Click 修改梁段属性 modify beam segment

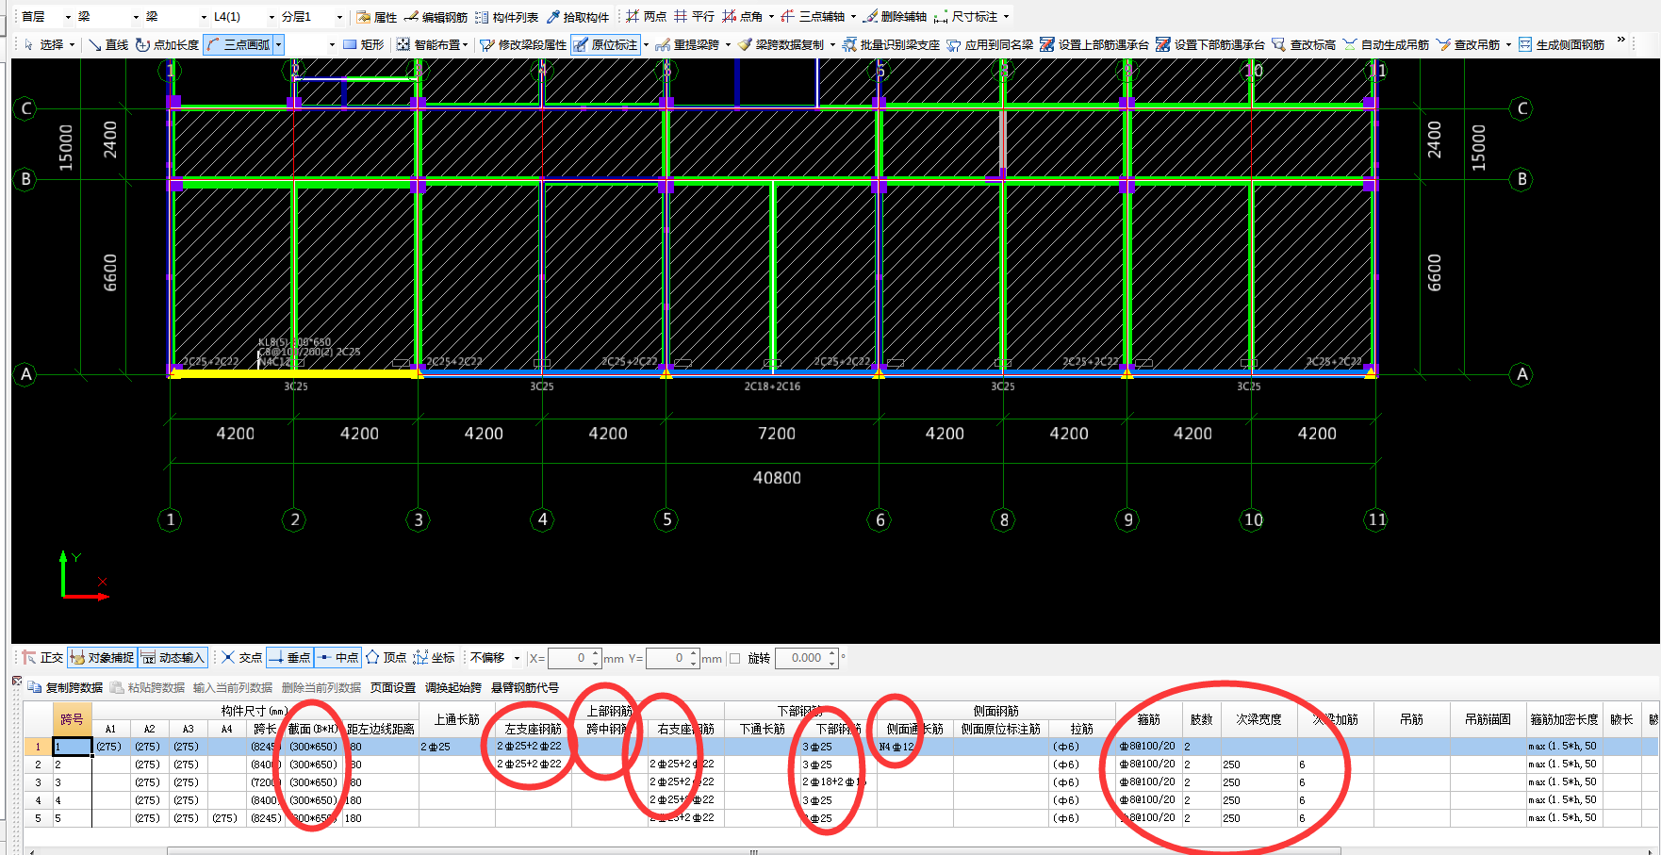[523, 44]
